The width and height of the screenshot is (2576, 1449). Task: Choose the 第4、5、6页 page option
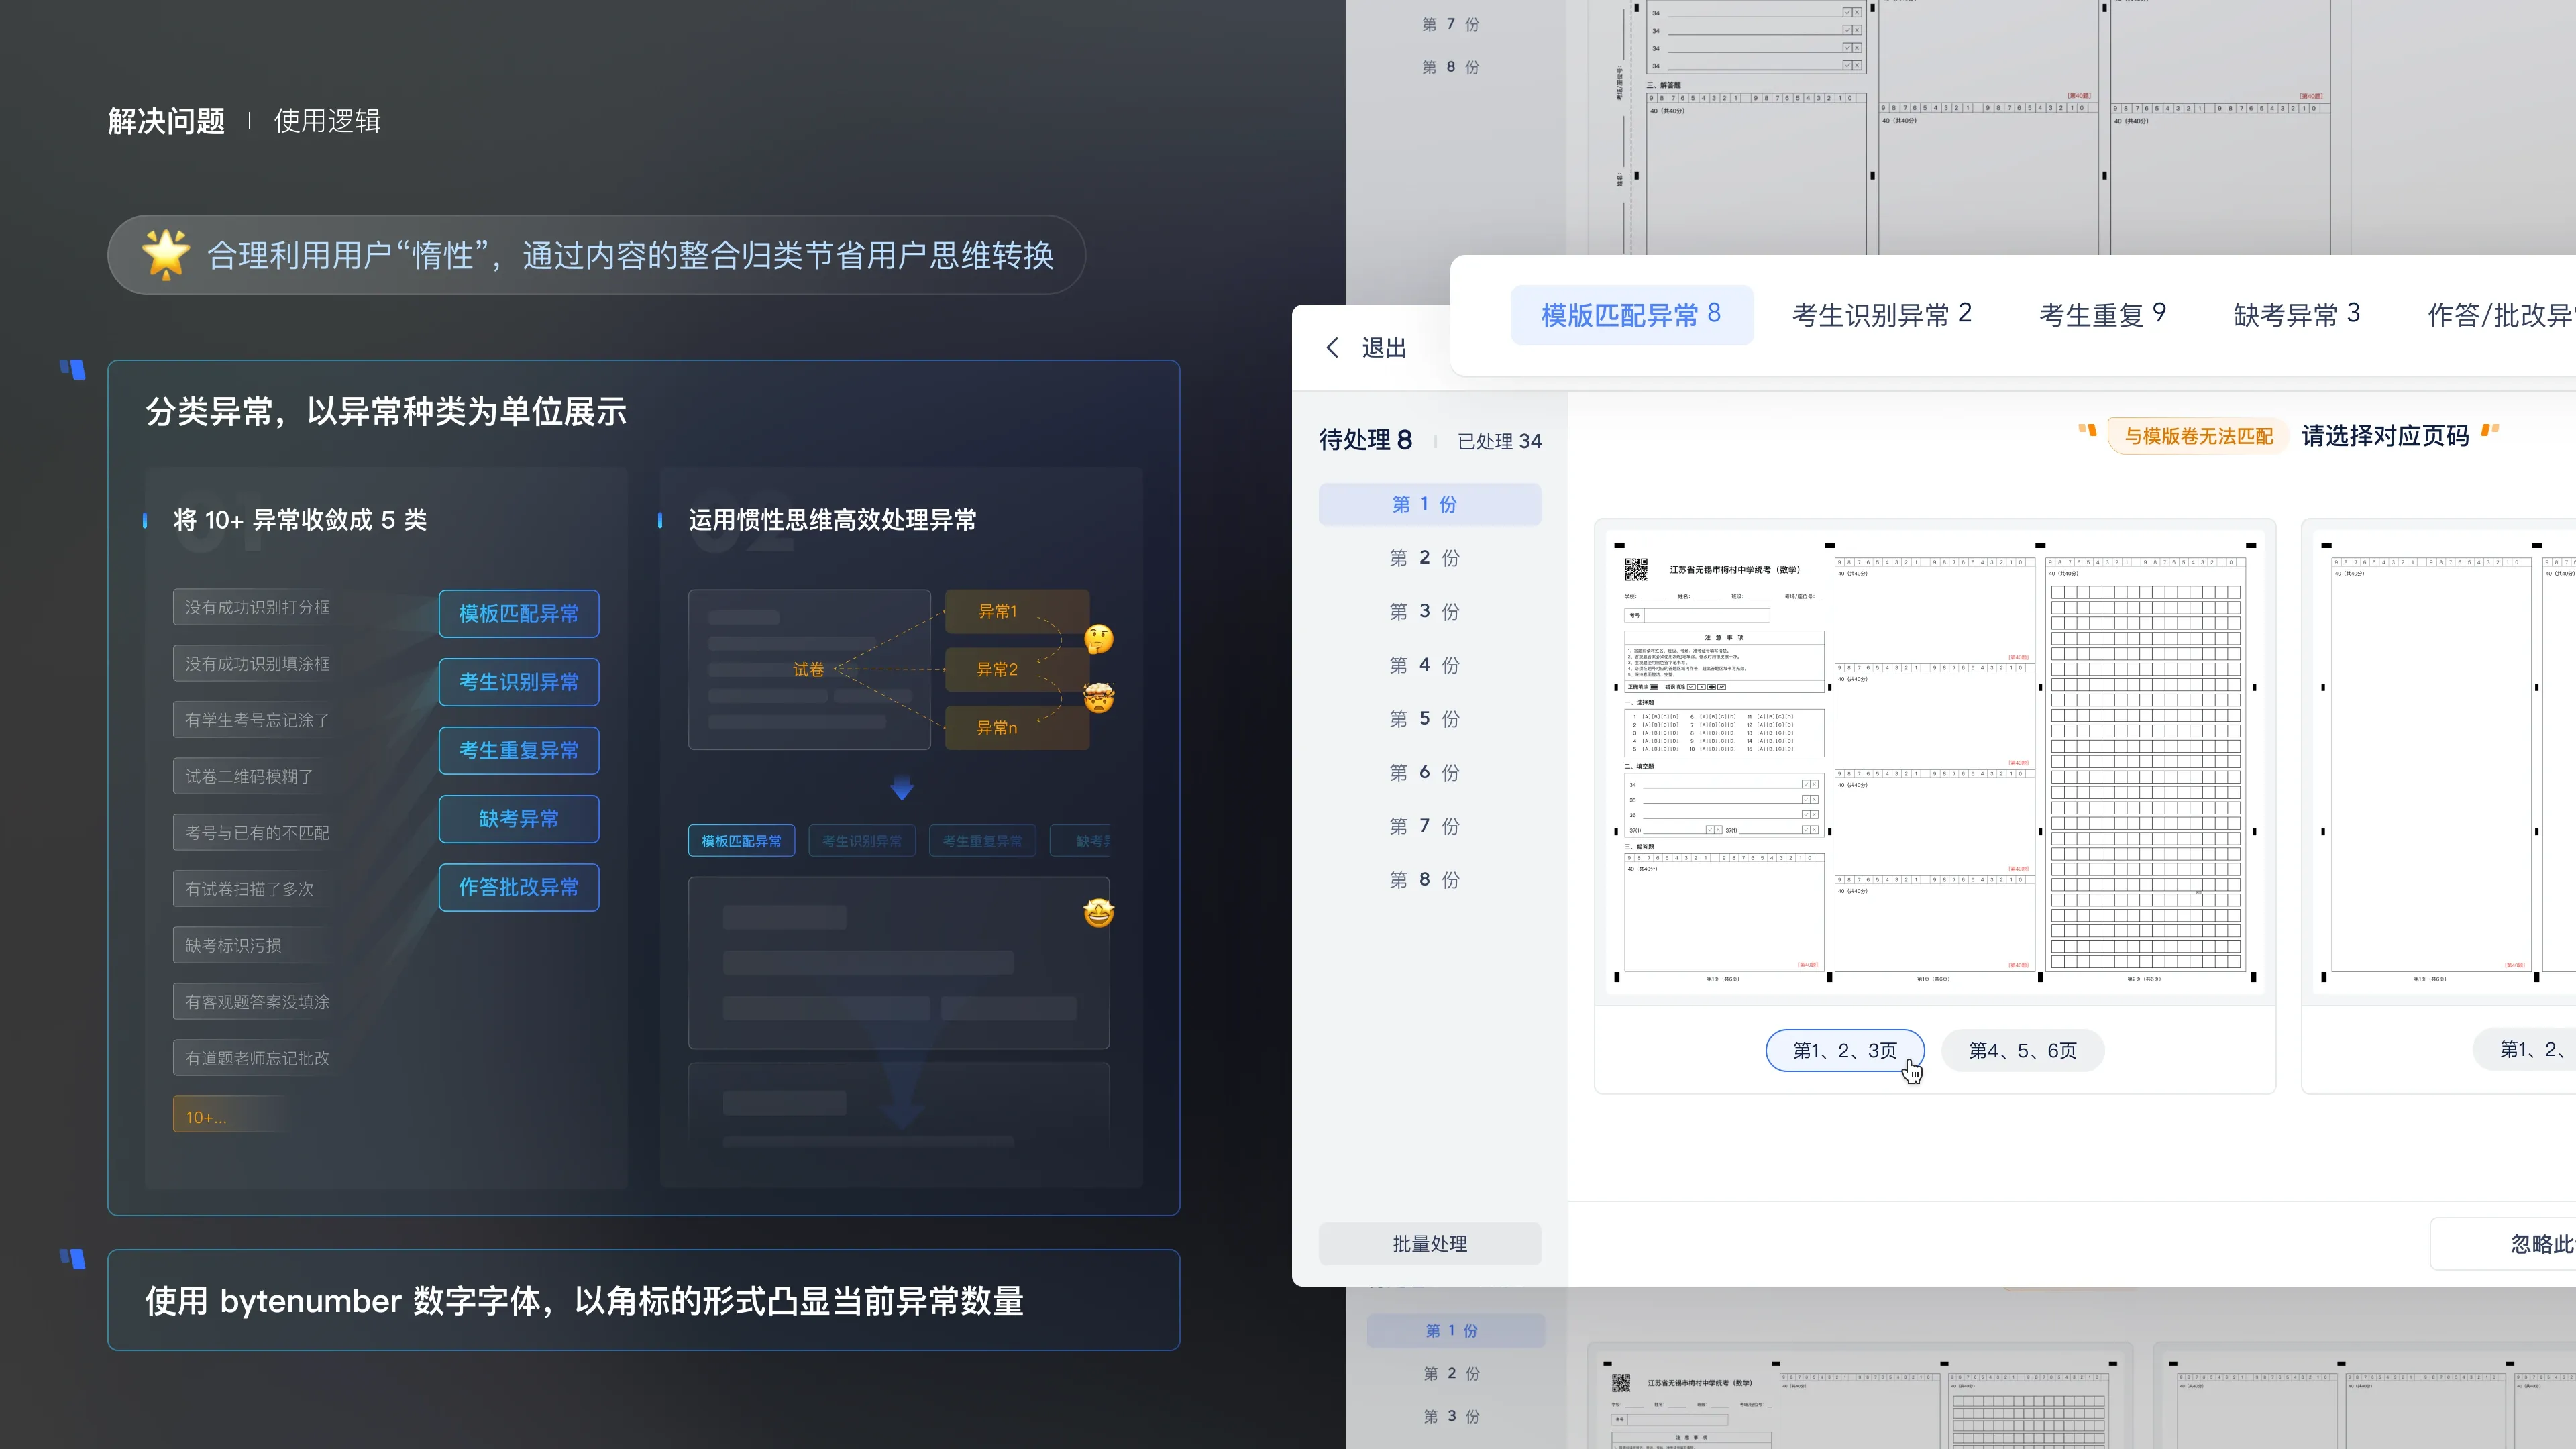[x=2022, y=1050]
